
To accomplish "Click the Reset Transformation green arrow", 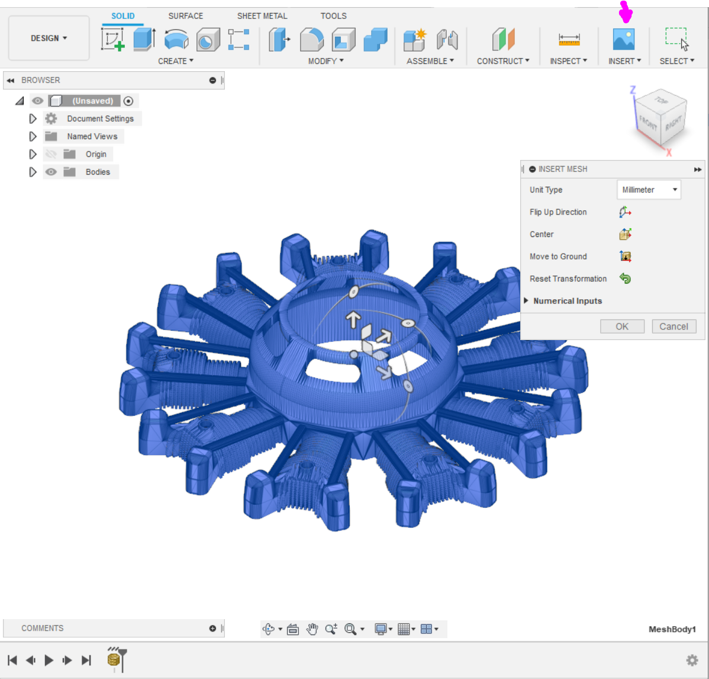I will [x=625, y=278].
